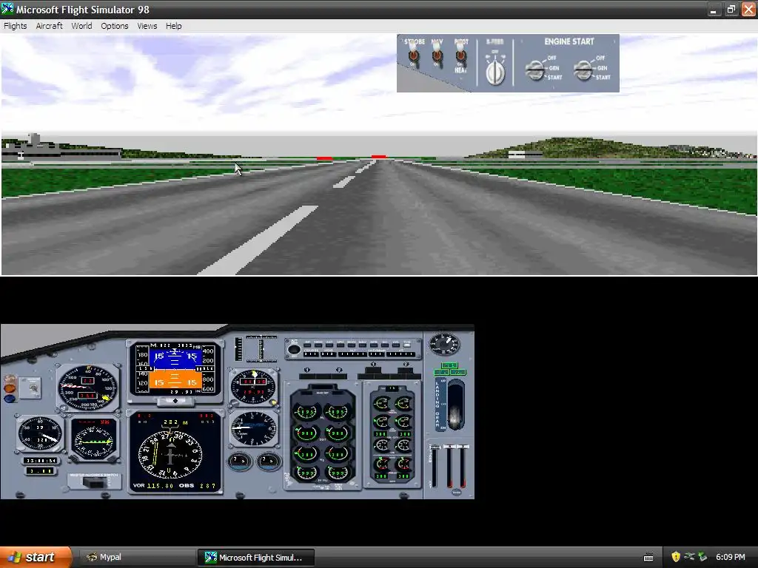The image size is (758, 568).
Task: Toggle the lit last autopilot button
Action: pos(407,345)
